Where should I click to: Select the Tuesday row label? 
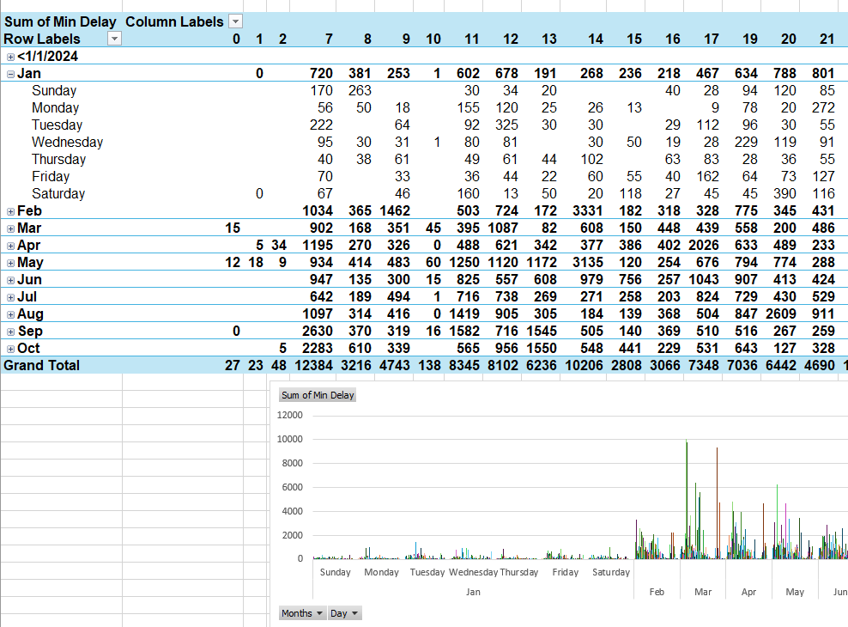click(57, 125)
